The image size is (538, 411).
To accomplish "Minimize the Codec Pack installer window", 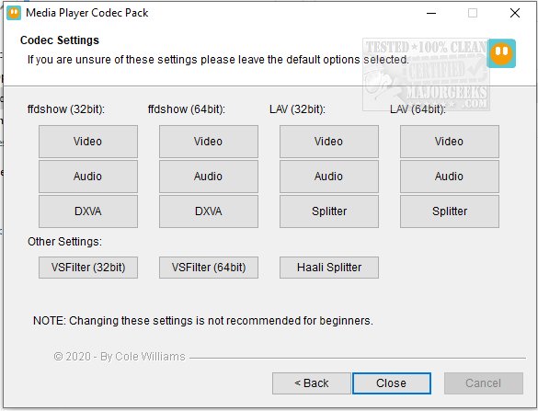I will (x=431, y=14).
